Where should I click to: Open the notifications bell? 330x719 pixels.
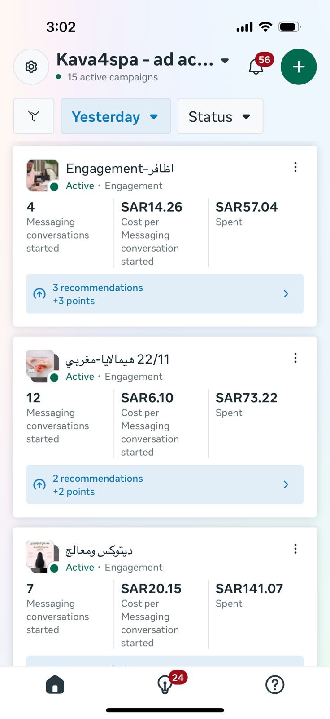[x=256, y=67]
